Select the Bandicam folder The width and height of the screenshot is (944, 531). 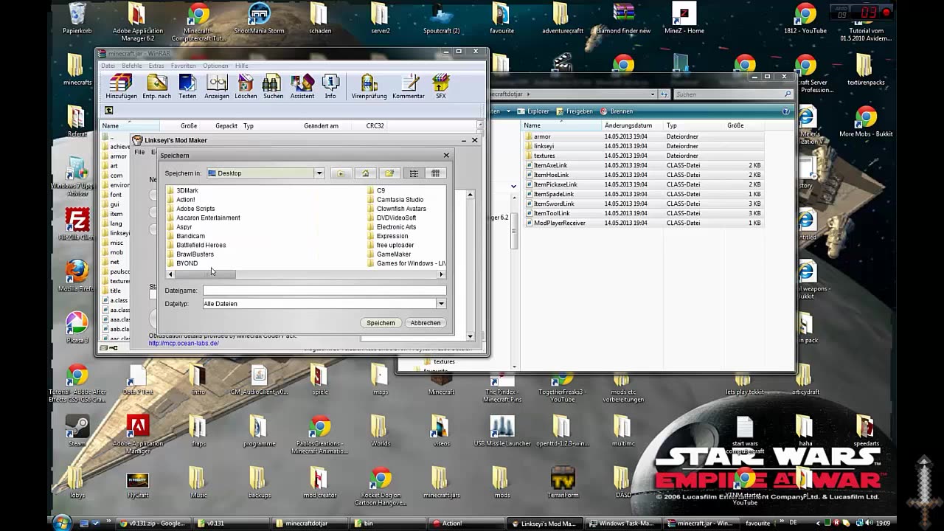(x=186, y=236)
